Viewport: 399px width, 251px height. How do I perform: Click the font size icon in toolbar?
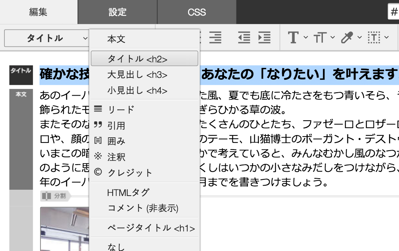tap(320, 38)
